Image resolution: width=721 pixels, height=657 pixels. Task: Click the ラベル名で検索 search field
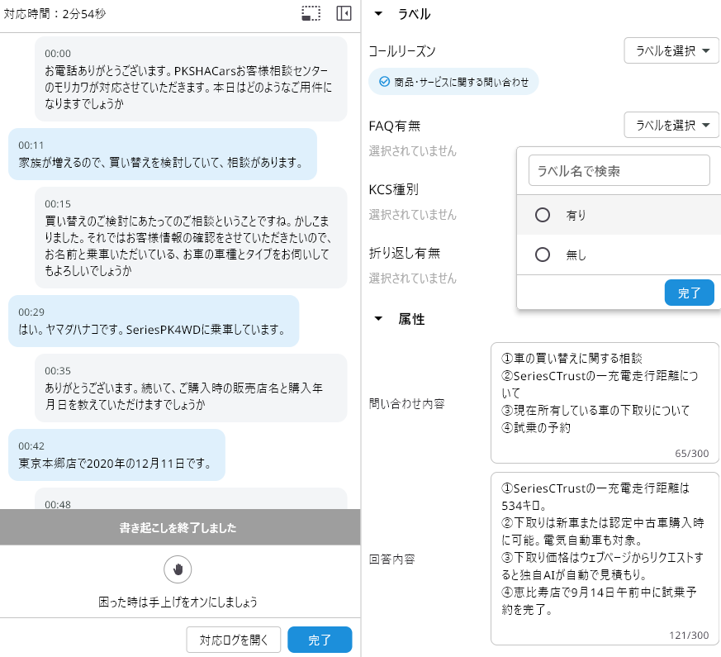[619, 170]
